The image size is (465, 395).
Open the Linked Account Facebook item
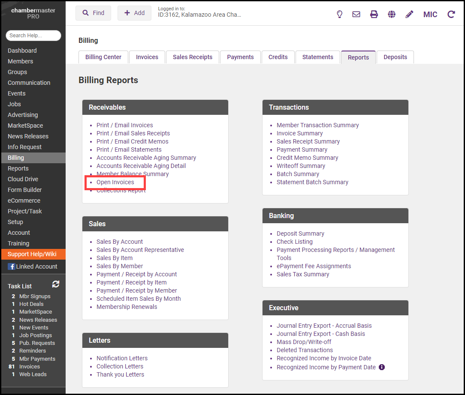33,266
